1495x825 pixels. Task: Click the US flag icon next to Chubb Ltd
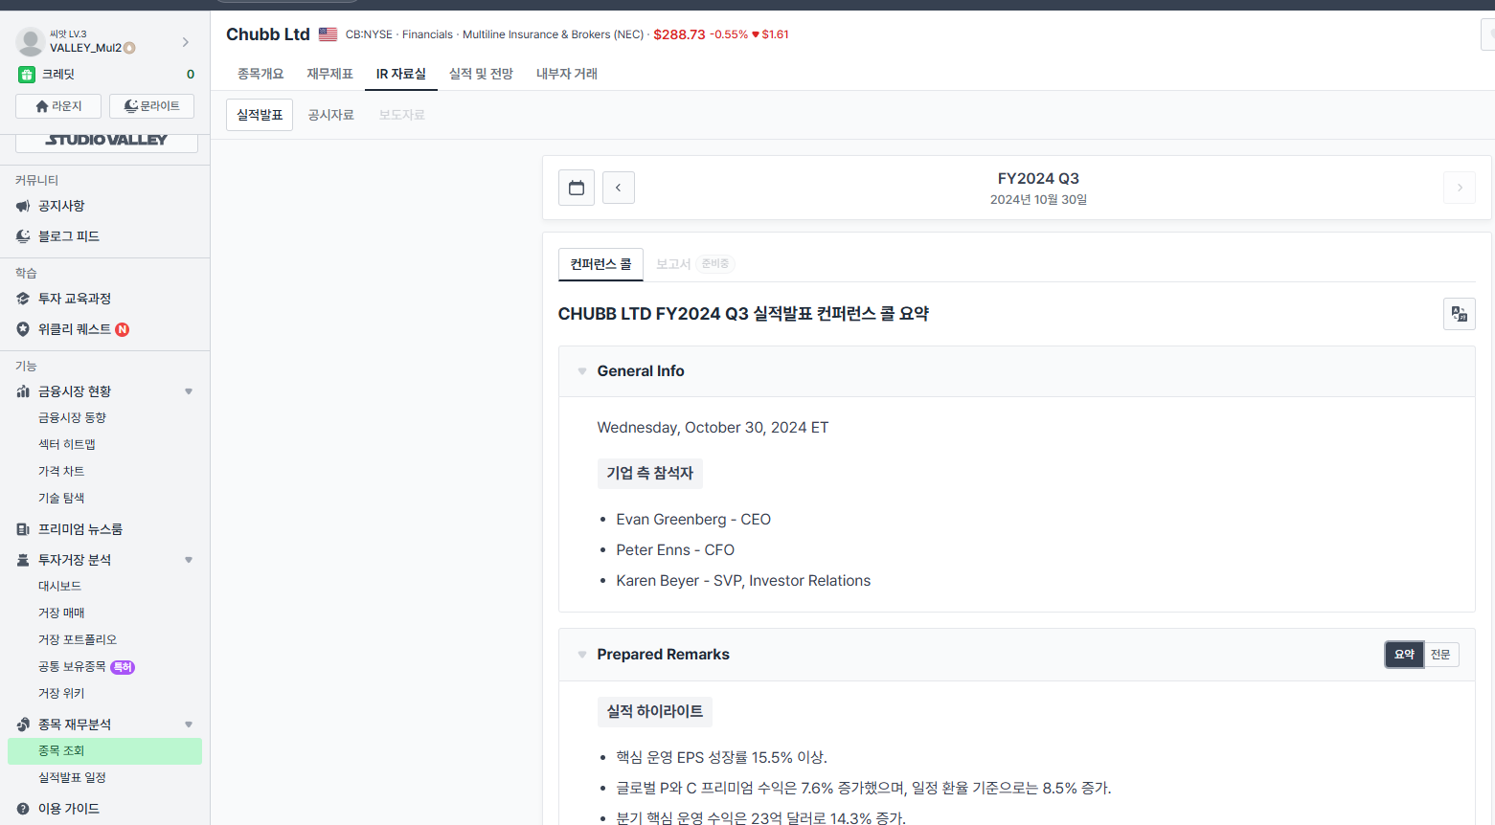328,34
